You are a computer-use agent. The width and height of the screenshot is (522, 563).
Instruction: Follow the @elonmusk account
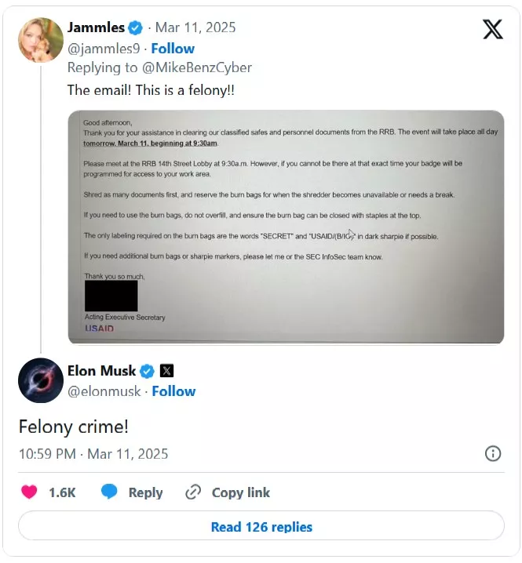click(x=173, y=391)
